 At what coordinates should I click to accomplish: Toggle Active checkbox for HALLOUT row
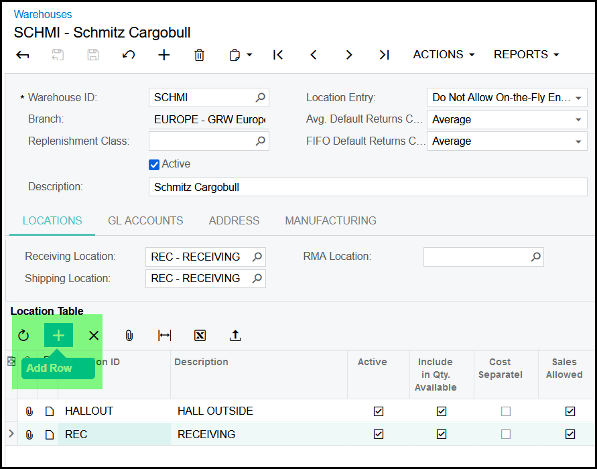(x=379, y=411)
